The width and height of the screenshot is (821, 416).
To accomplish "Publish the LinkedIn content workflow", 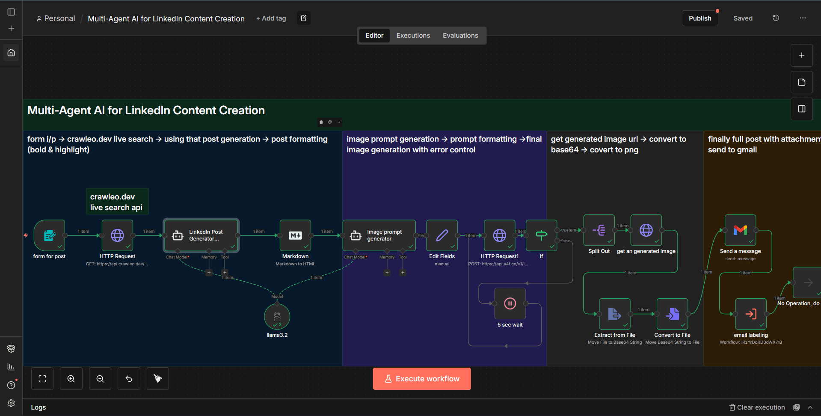I will point(699,18).
